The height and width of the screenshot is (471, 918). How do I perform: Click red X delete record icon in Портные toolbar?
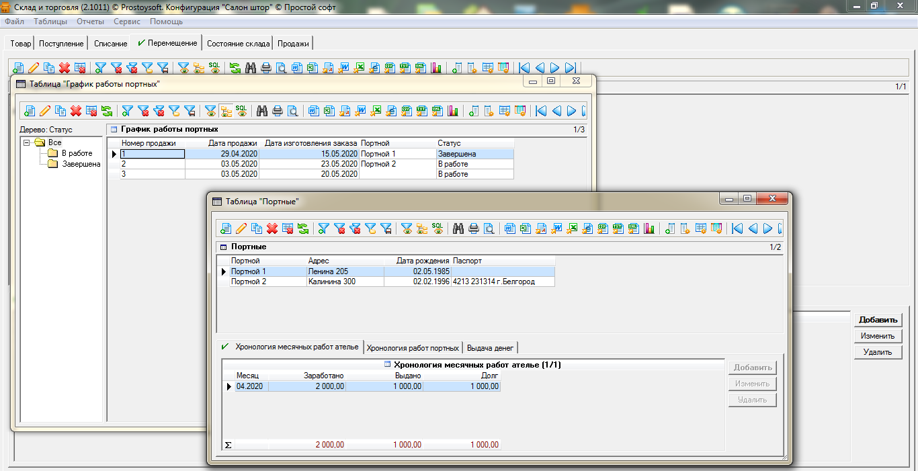pos(272,228)
